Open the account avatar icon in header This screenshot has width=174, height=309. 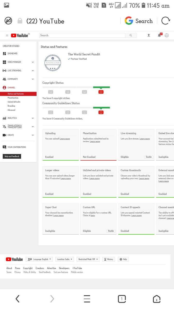pos(167,35)
